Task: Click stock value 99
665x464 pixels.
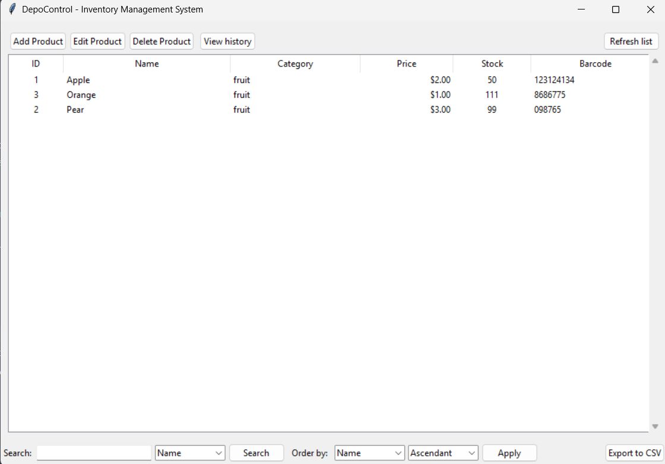Action: click(492, 109)
